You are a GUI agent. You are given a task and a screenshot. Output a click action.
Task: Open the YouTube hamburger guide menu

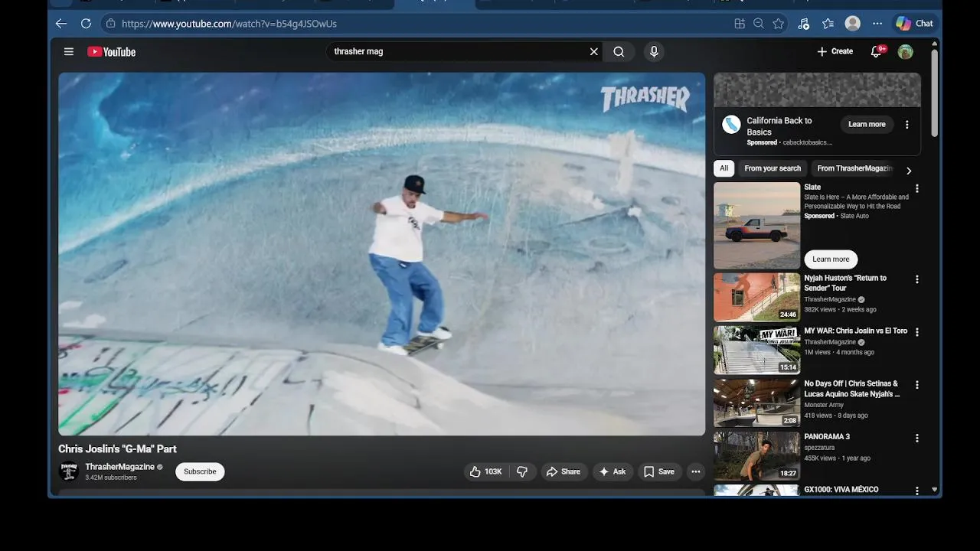[x=69, y=51]
